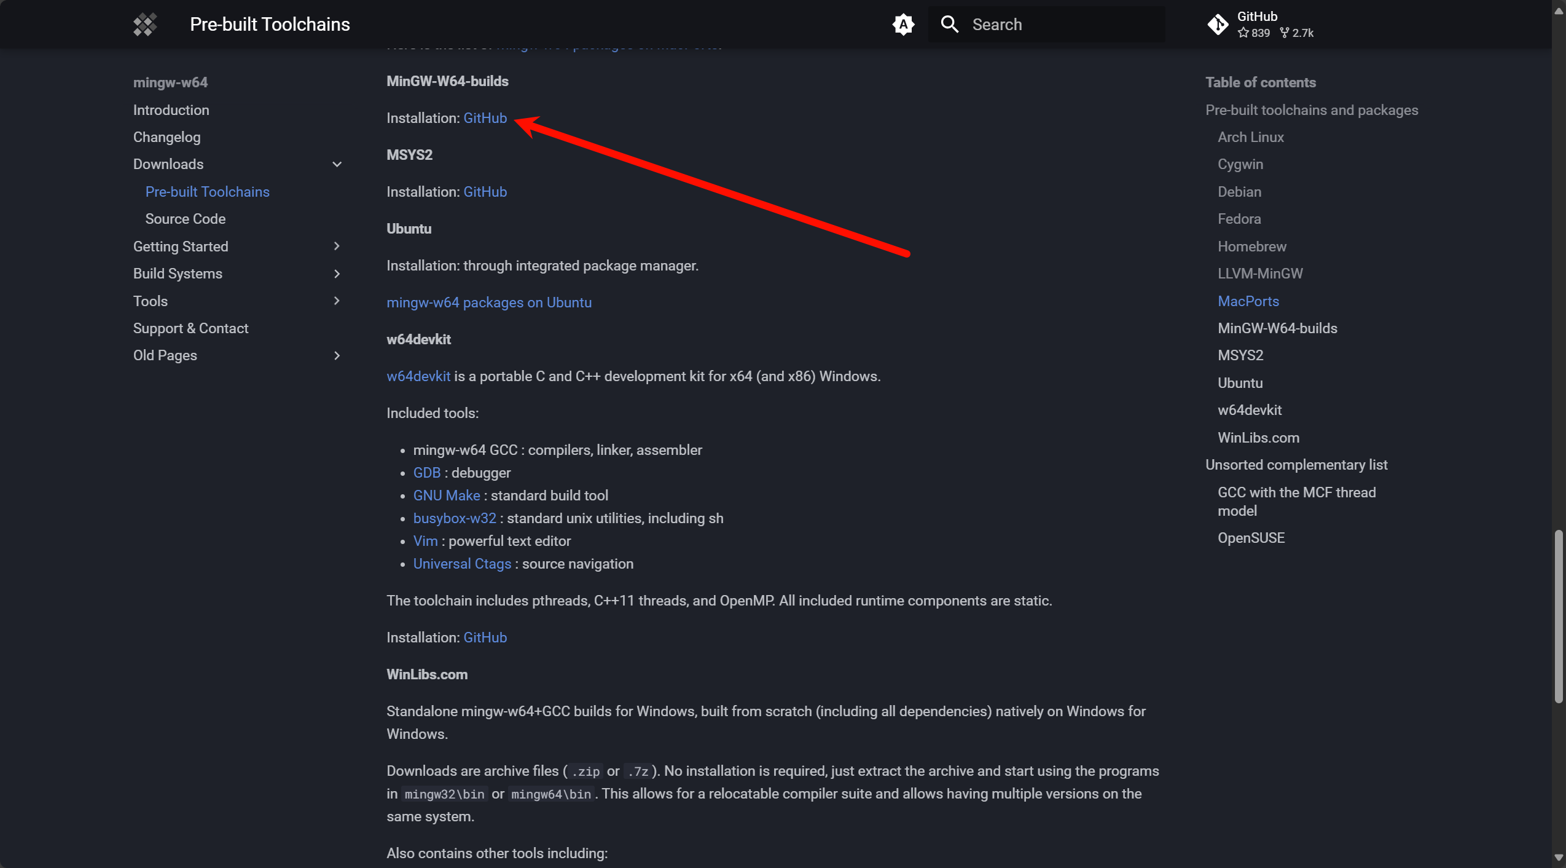The width and height of the screenshot is (1566, 868).
Task: Click the page vertical scrollbar thumb
Action: 1558,615
